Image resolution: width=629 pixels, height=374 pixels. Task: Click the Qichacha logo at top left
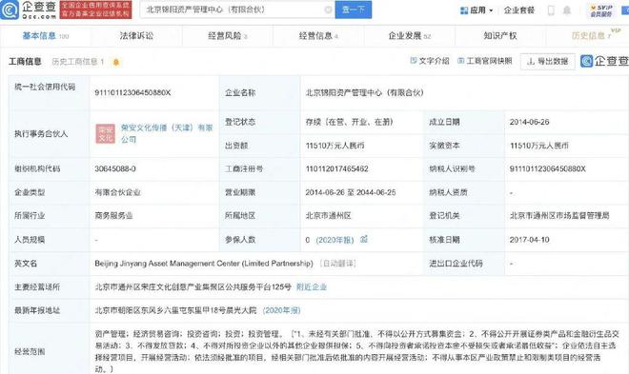pyautogui.click(x=28, y=10)
